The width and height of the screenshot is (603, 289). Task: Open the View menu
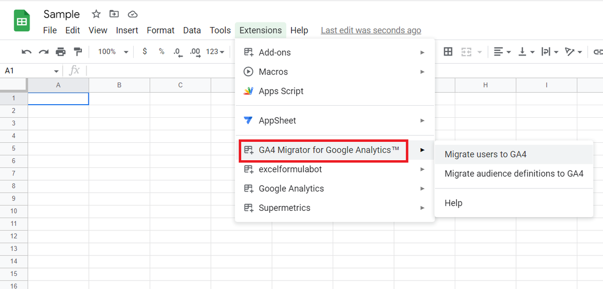pos(98,30)
